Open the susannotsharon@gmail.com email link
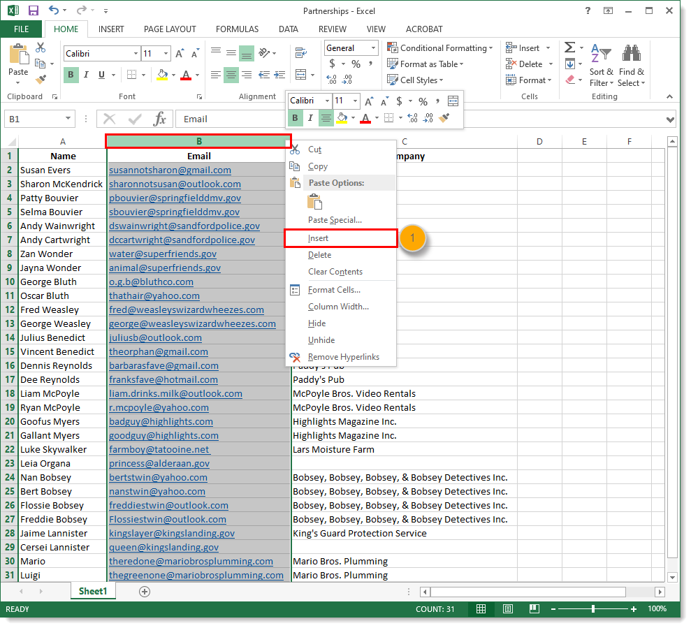The width and height of the screenshot is (691, 628). pos(170,170)
